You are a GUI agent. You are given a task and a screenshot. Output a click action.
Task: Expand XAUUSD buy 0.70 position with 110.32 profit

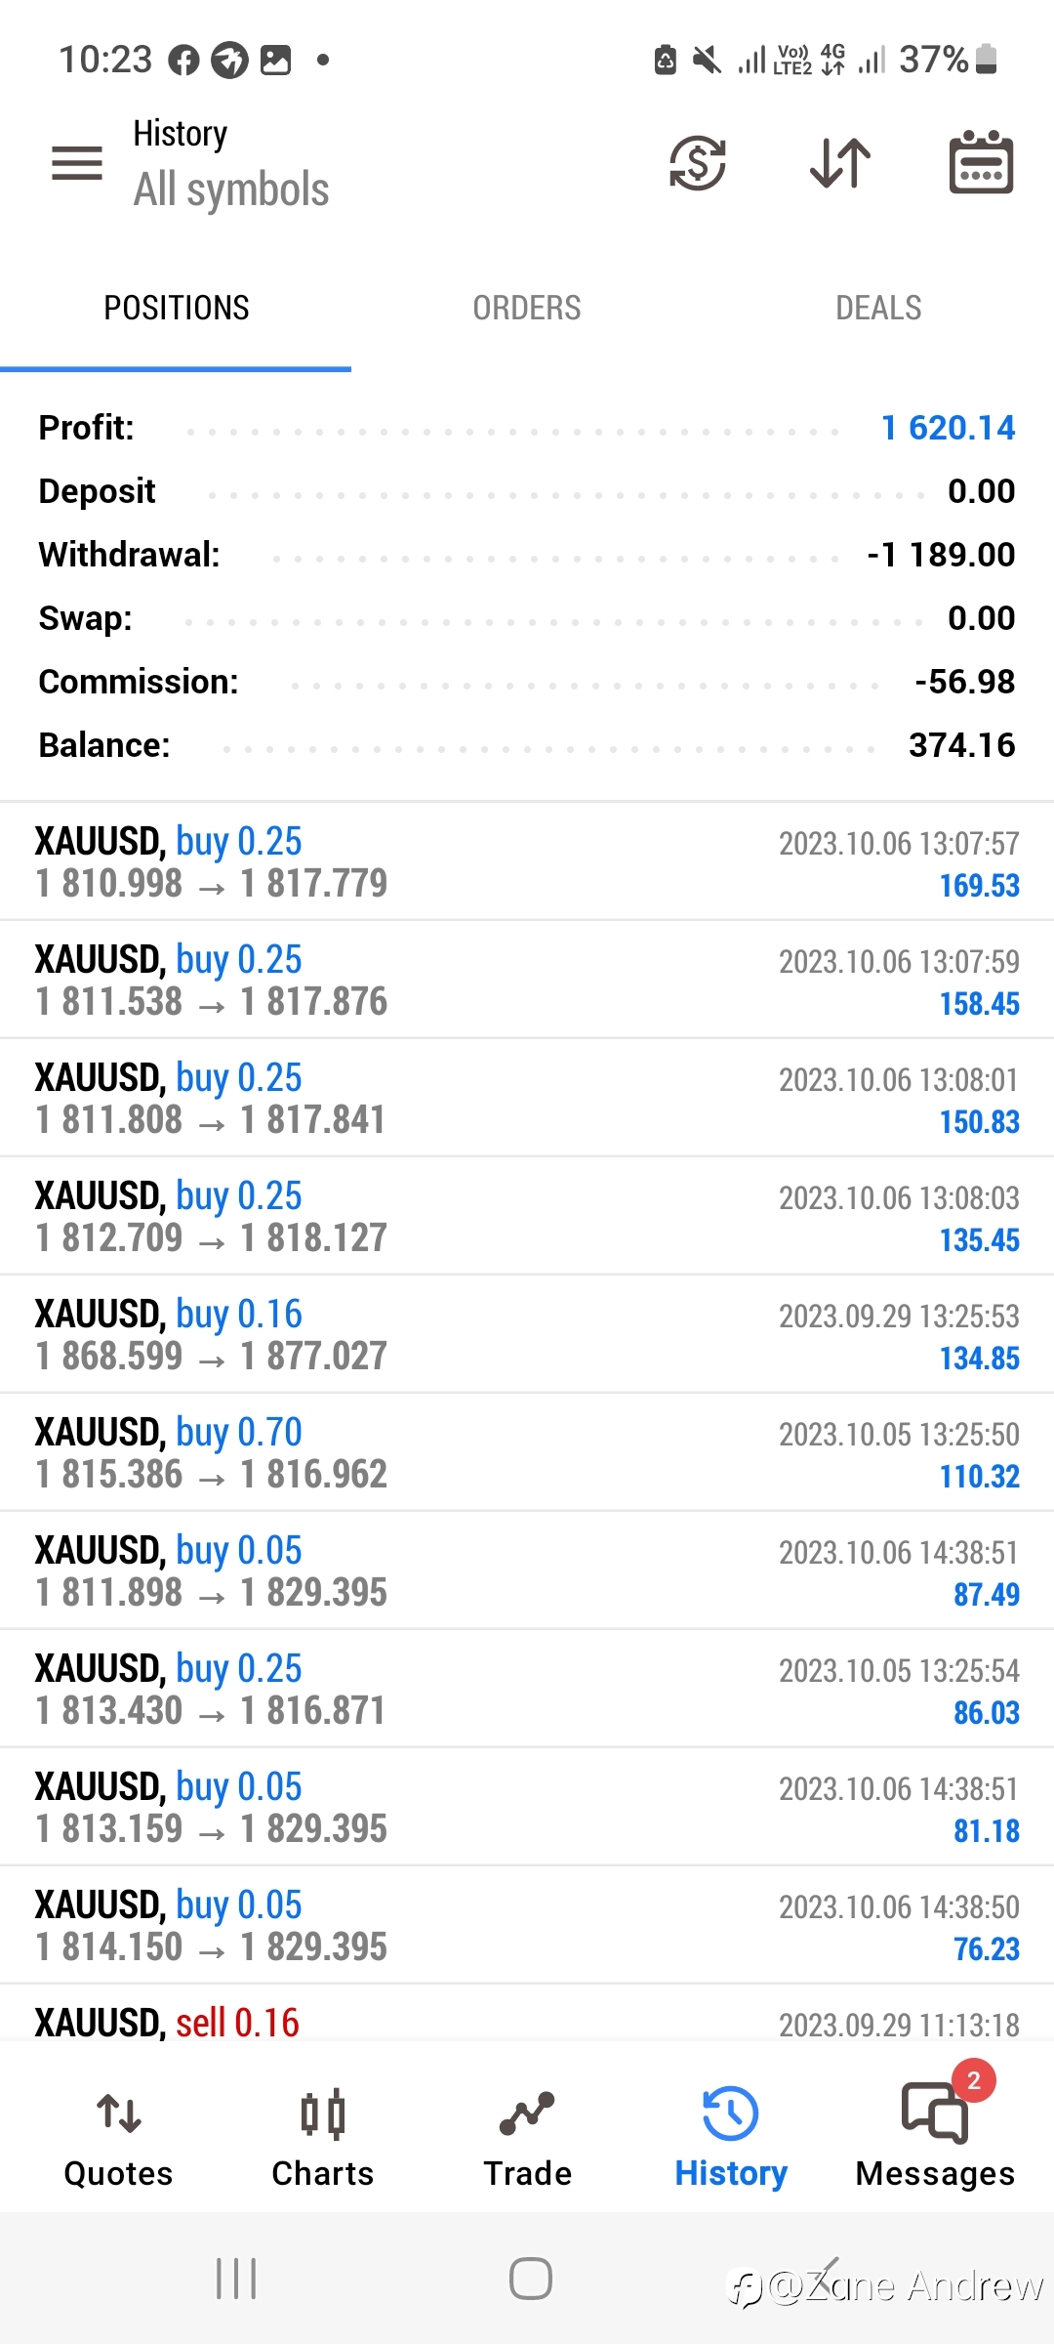pyautogui.click(x=527, y=1452)
